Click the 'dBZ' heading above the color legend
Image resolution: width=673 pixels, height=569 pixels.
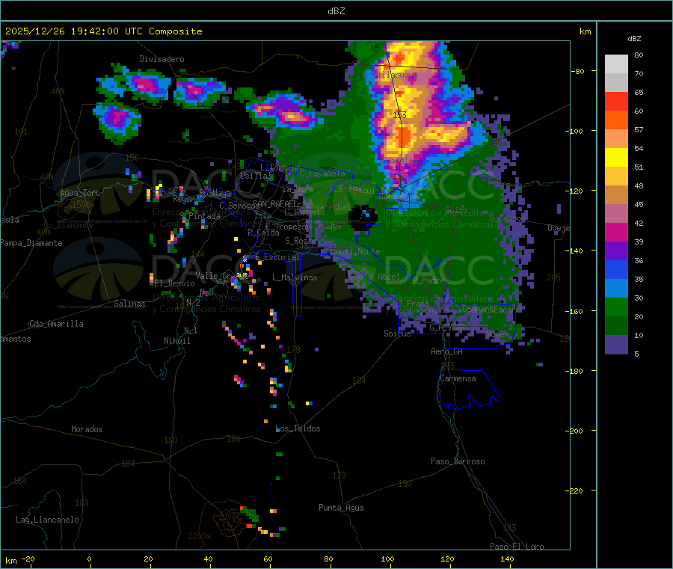click(634, 39)
